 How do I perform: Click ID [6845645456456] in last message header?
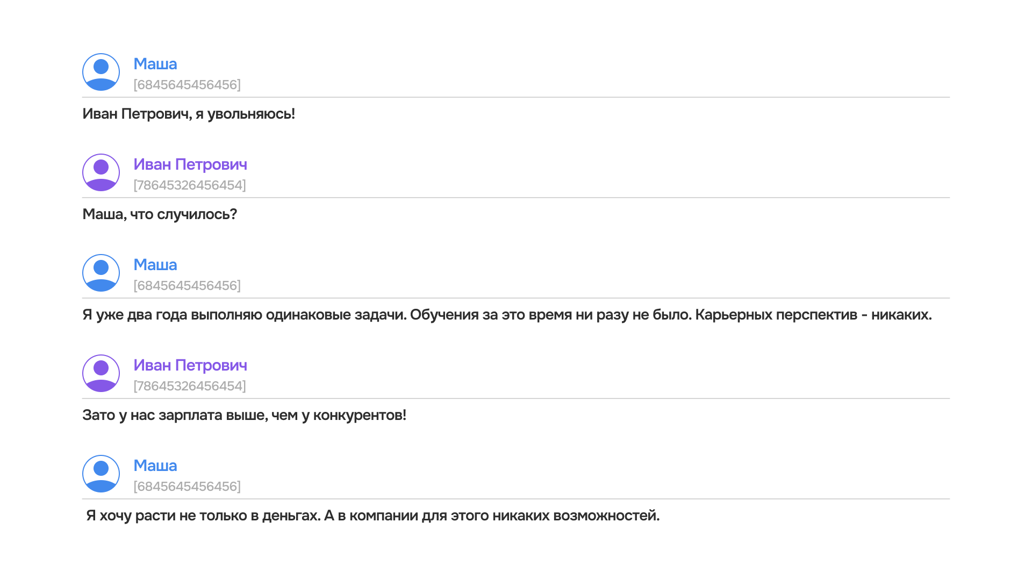[x=187, y=486]
